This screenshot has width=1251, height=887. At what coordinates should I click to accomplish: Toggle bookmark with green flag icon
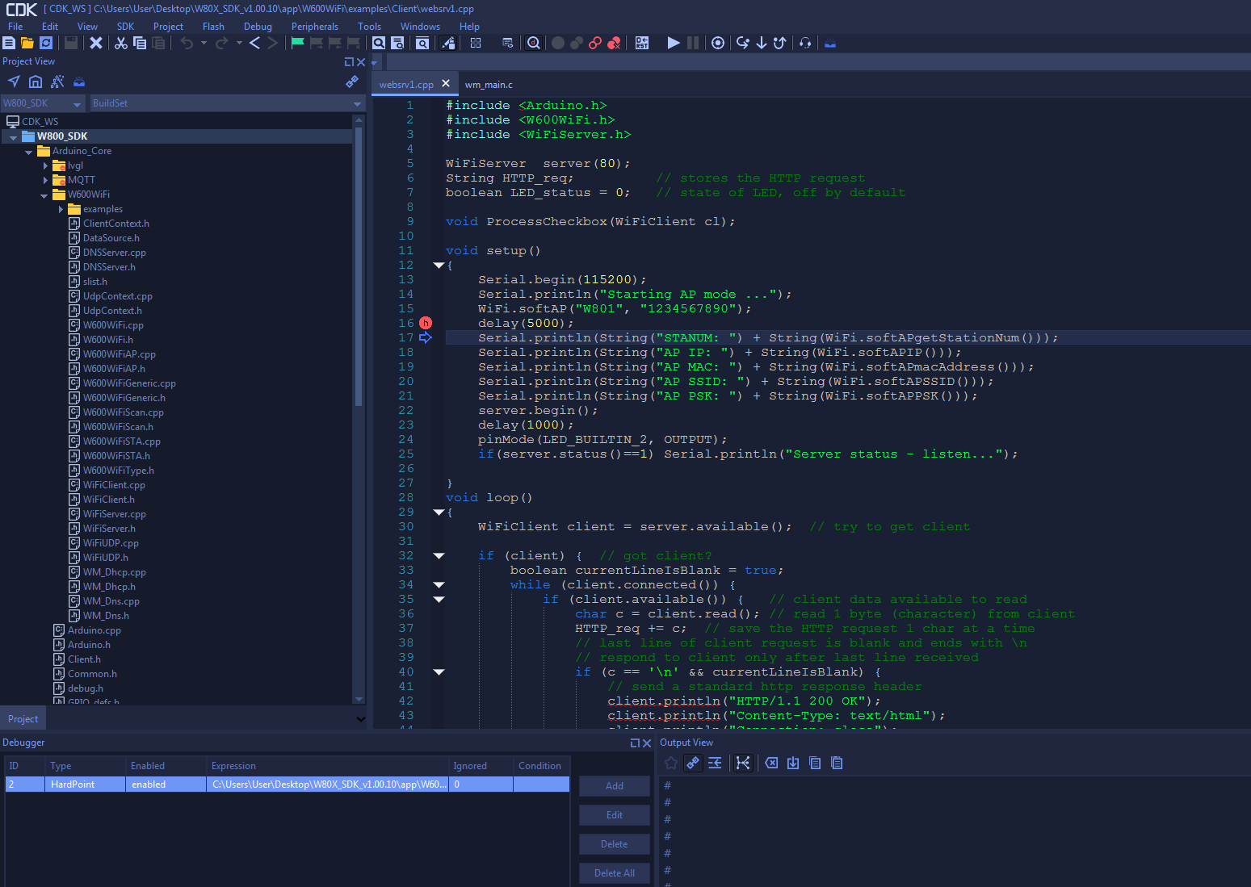coord(298,43)
